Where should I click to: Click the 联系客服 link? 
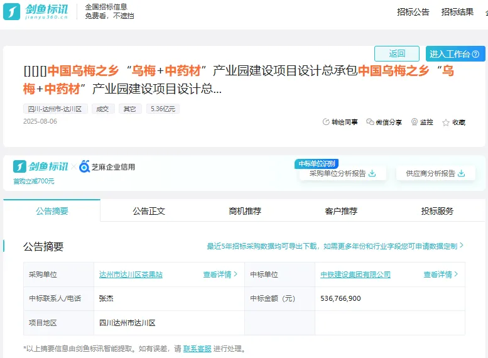(x=197, y=349)
